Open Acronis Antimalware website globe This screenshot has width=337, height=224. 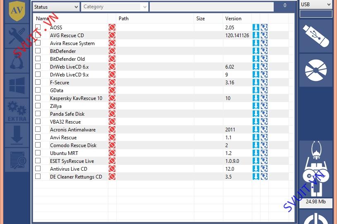(x=264, y=129)
